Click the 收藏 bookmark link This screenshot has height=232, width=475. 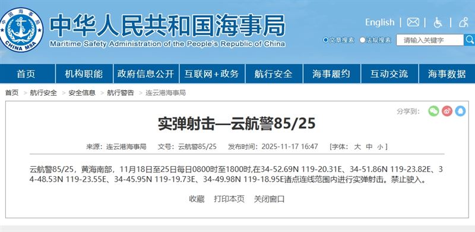click(x=197, y=199)
